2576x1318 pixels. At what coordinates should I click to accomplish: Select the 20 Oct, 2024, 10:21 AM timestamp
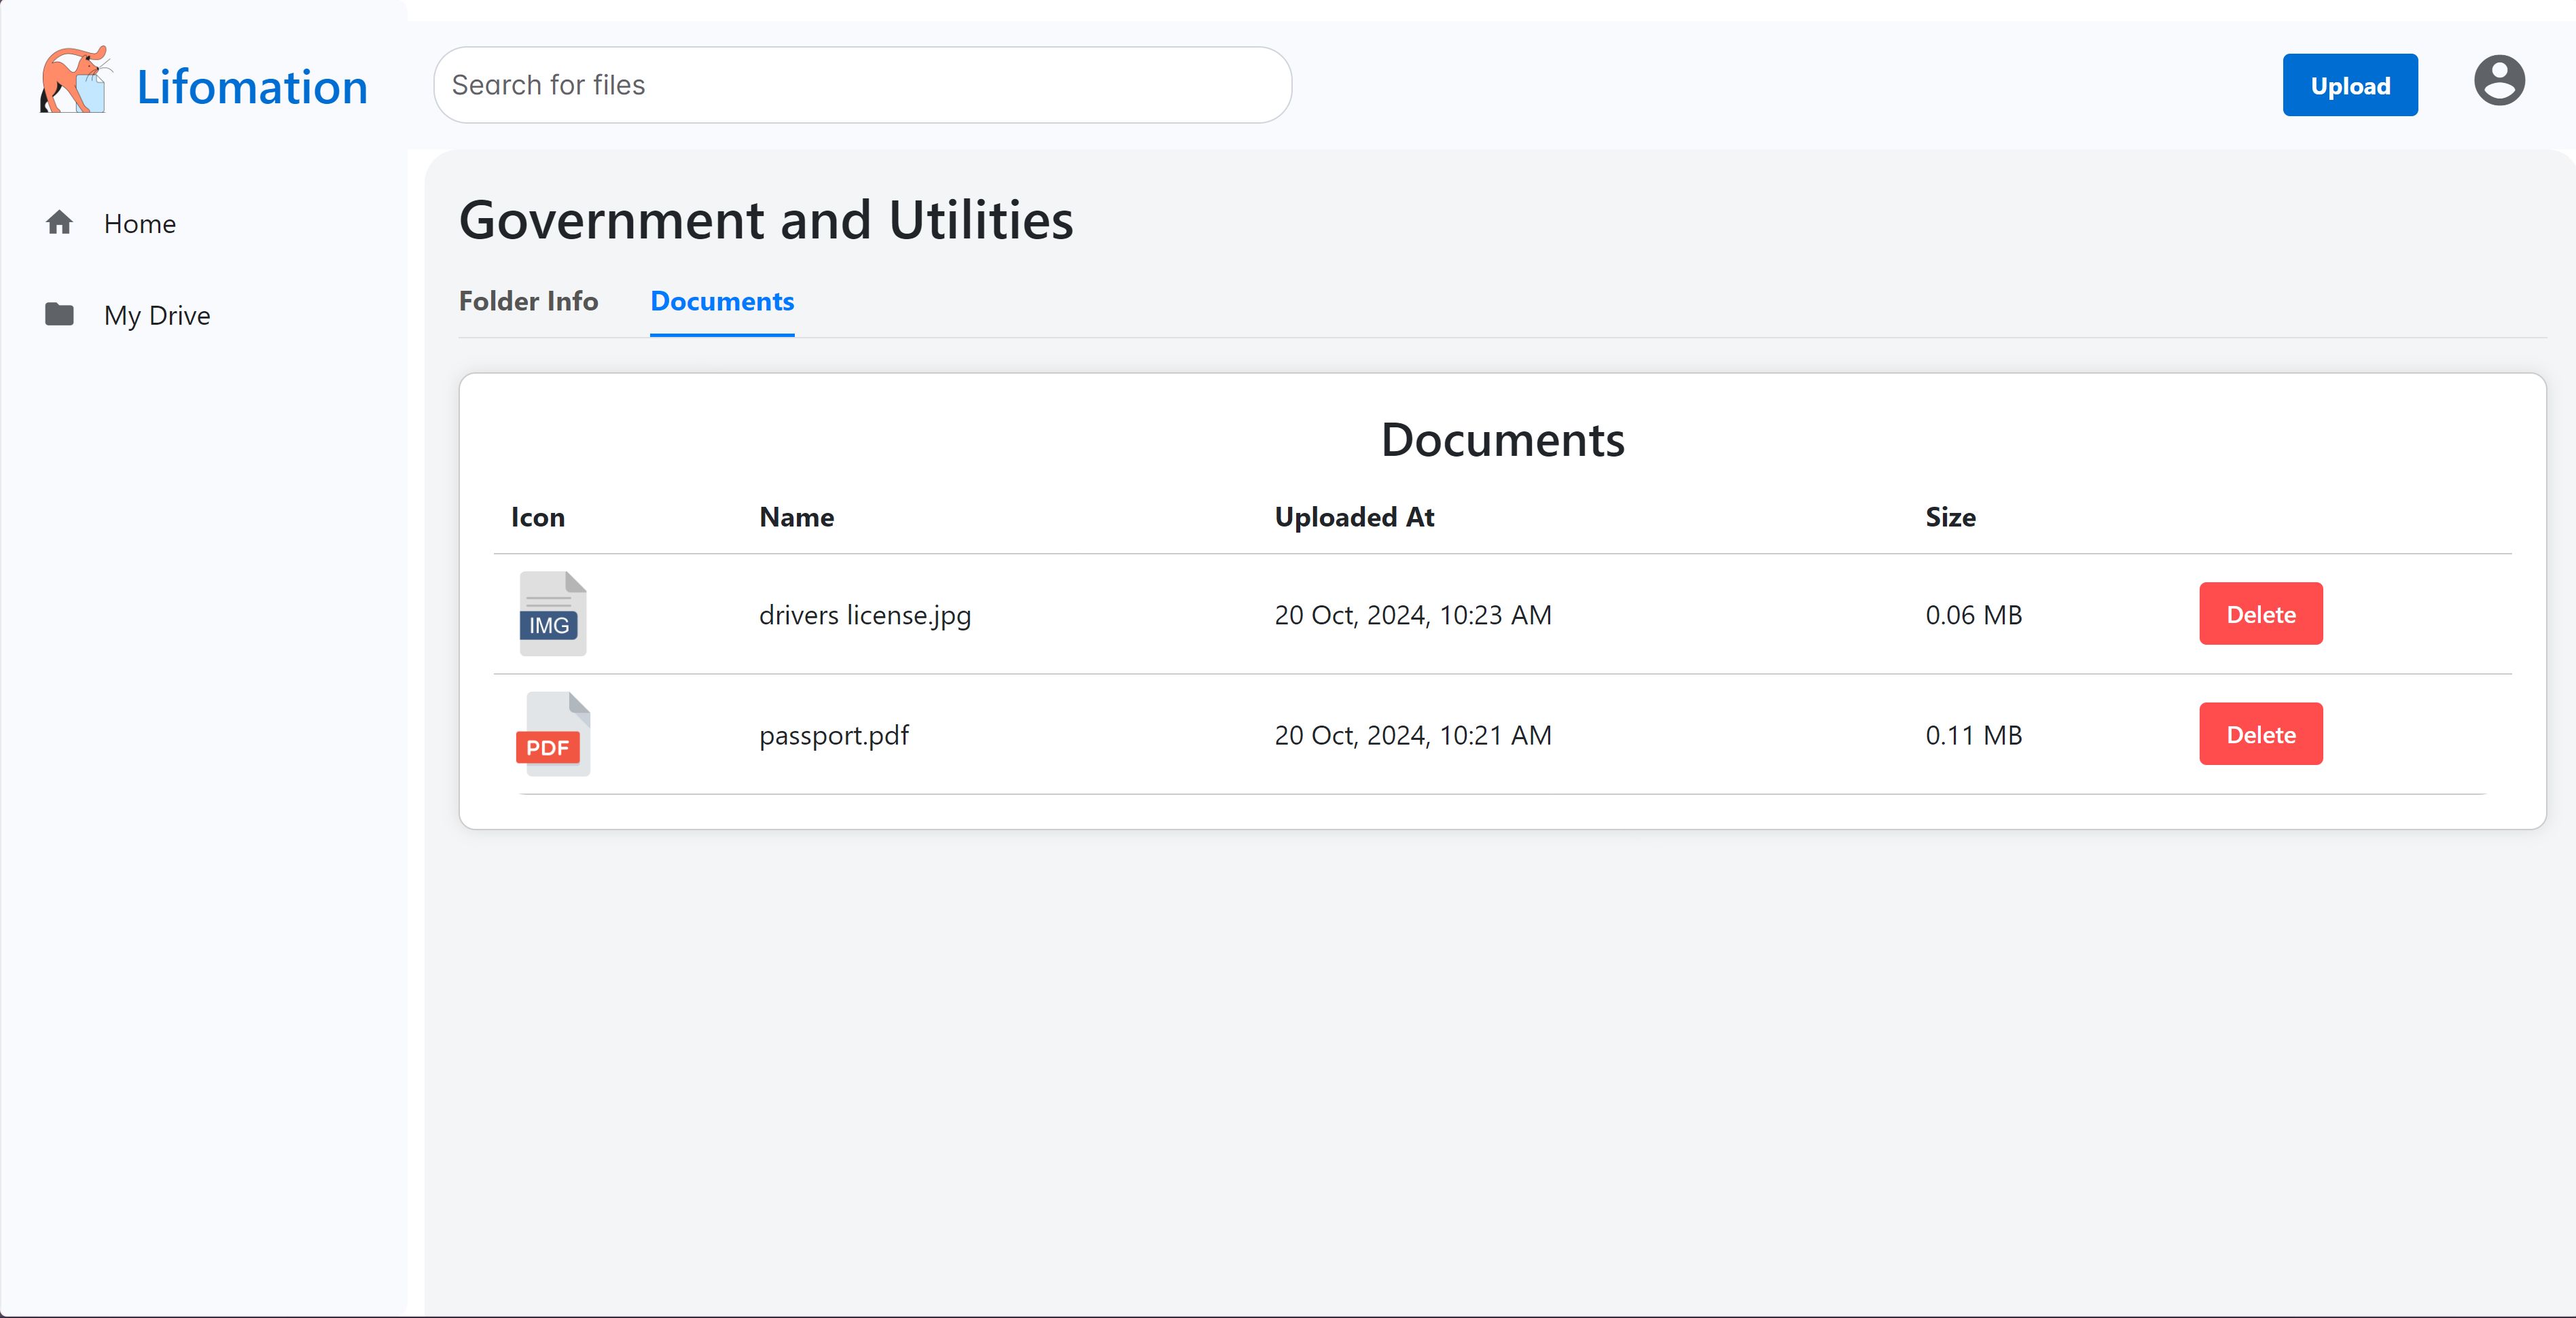point(1412,735)
